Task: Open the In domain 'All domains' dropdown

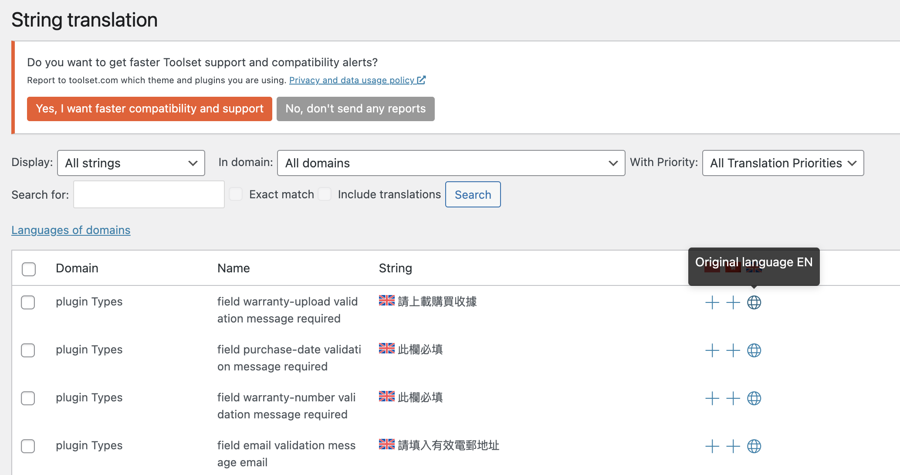Action: coord(451,163)
